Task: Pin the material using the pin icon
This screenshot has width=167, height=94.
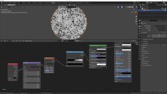Action: (x=81, y=41)
